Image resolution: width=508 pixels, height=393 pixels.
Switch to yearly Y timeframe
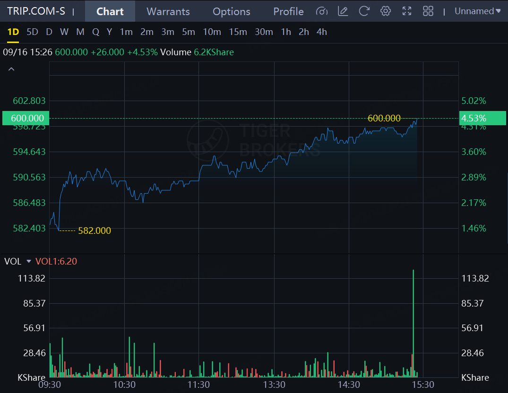pos(110,32)
